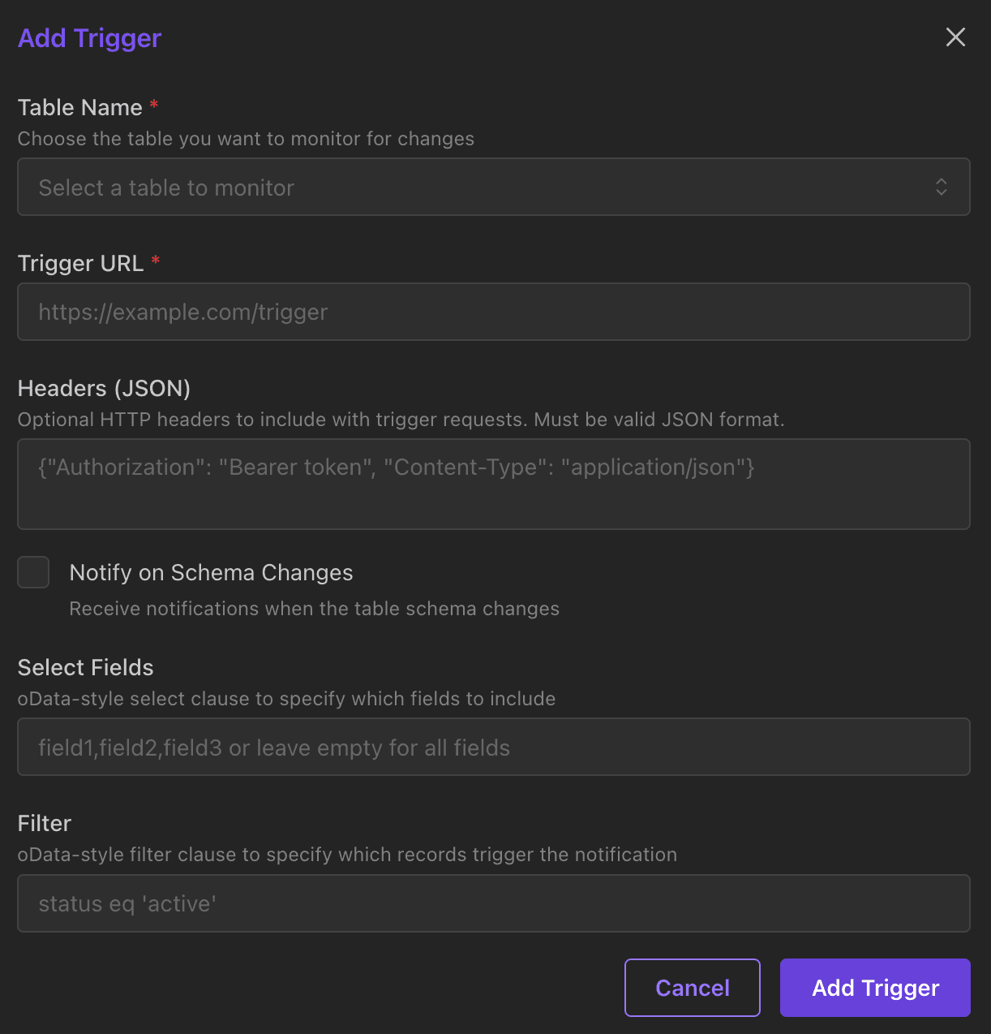Click the Trigger URL input field
The width and height of the screenshot is (991, 1034).
click(494, 312)
